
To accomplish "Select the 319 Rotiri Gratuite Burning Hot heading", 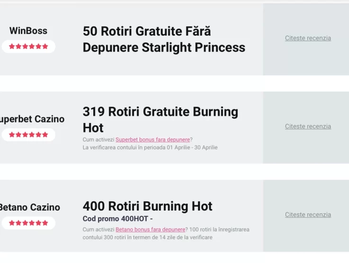I will point(160,120).
